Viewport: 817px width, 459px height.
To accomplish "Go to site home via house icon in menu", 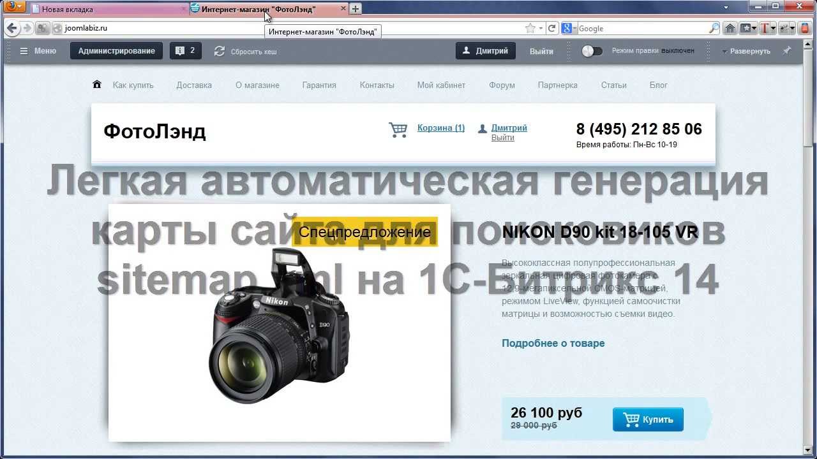I will [x=97, y=84].
